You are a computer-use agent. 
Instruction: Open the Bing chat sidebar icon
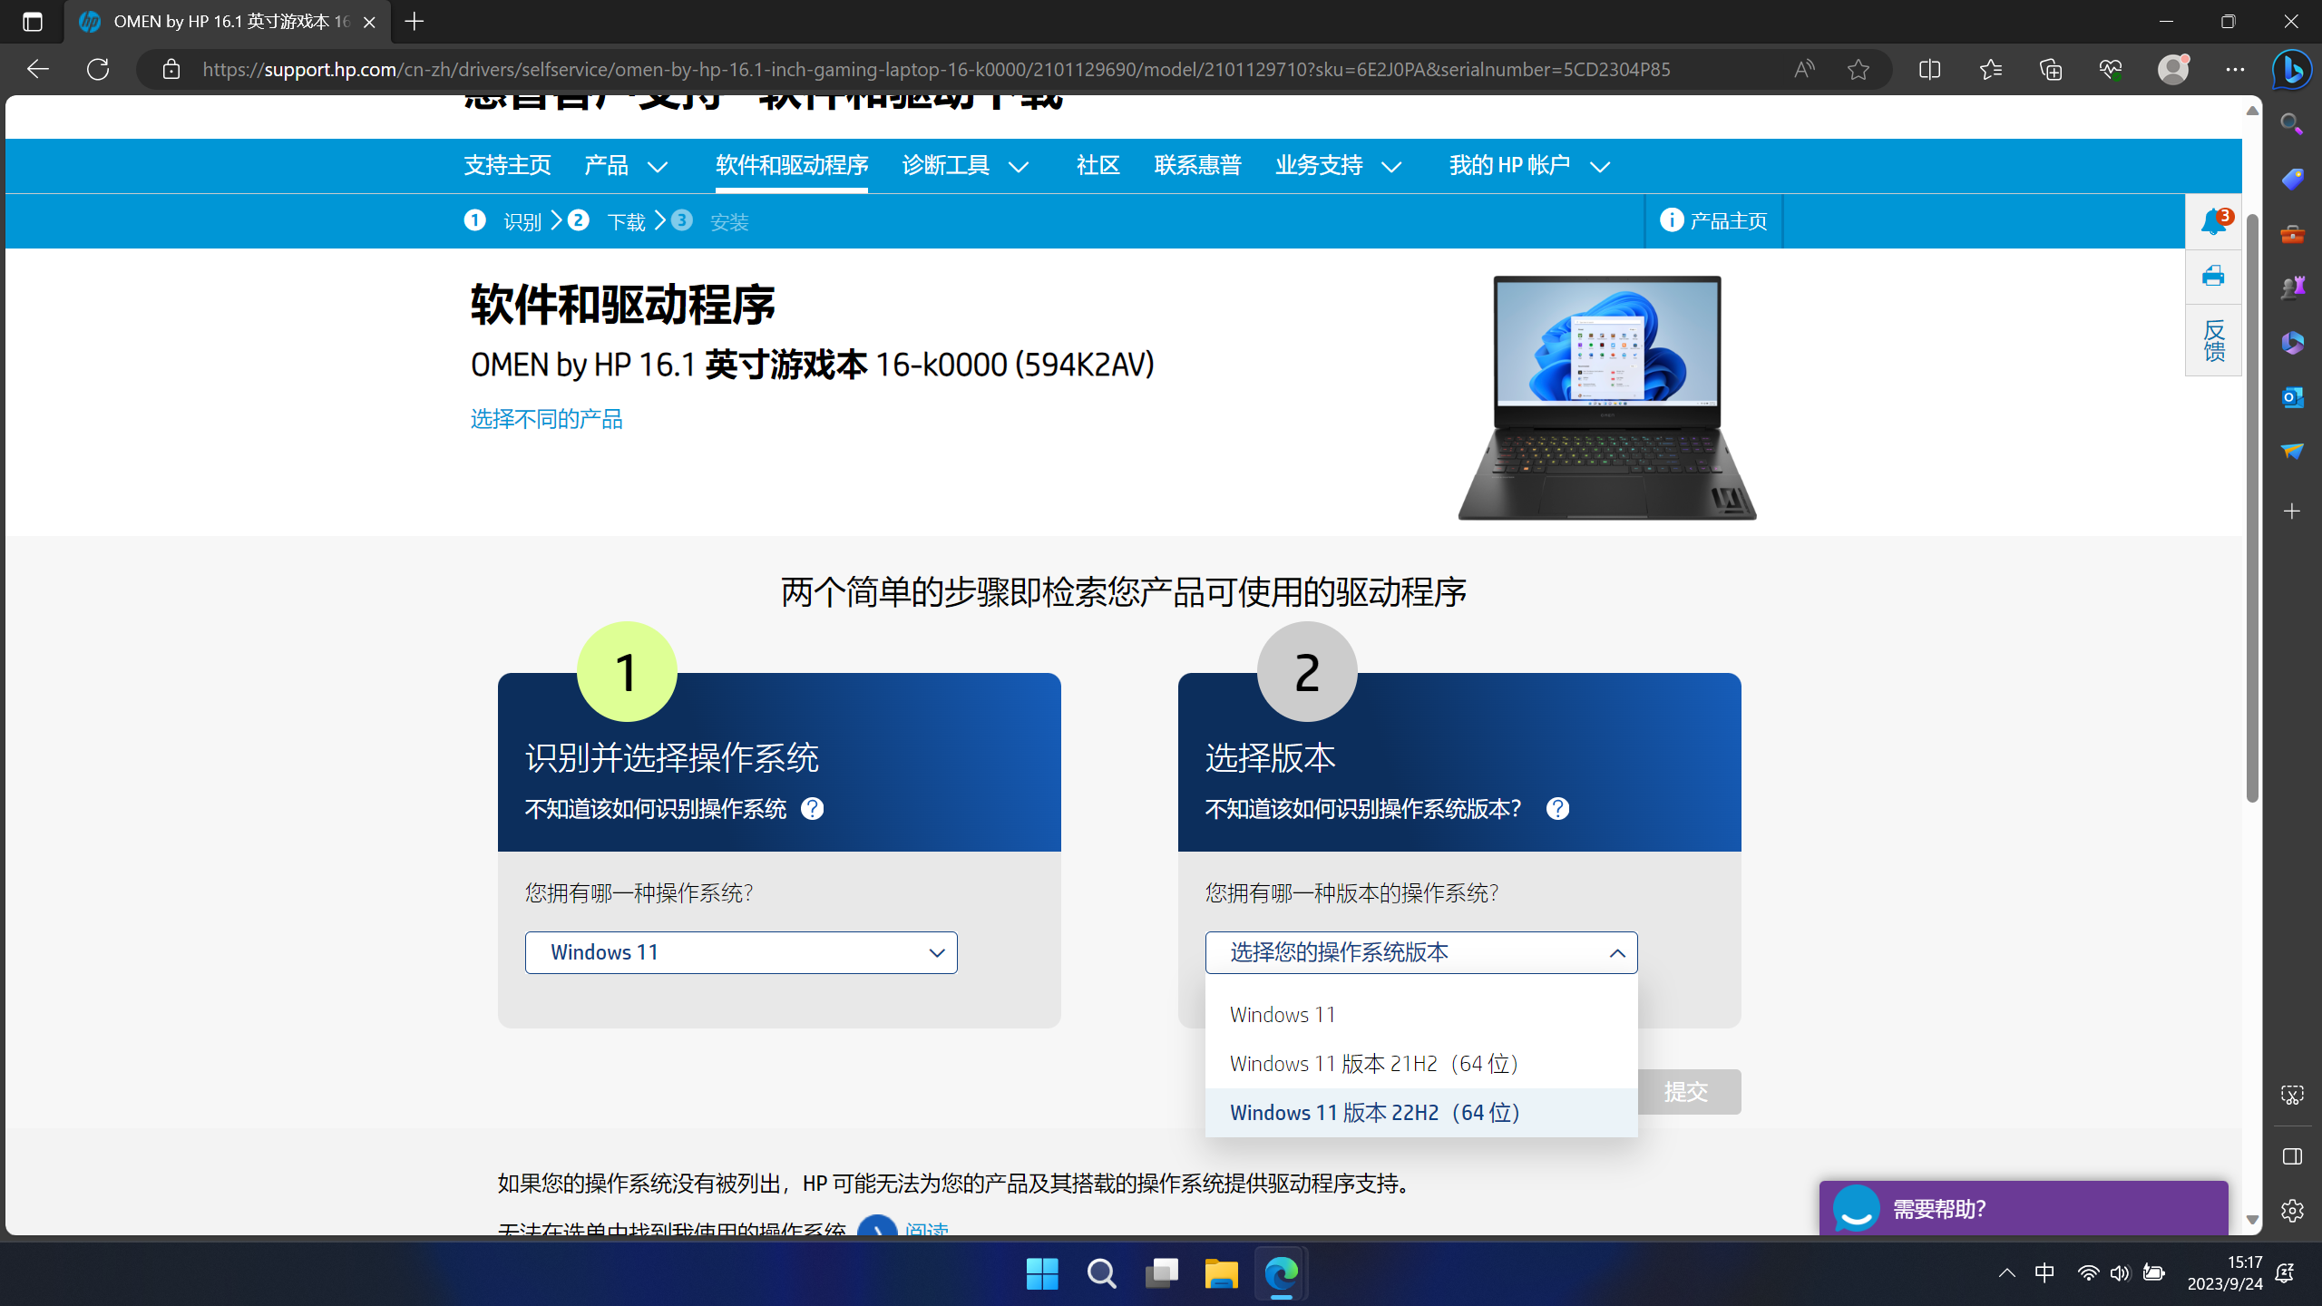click(x=2292, y=69)
